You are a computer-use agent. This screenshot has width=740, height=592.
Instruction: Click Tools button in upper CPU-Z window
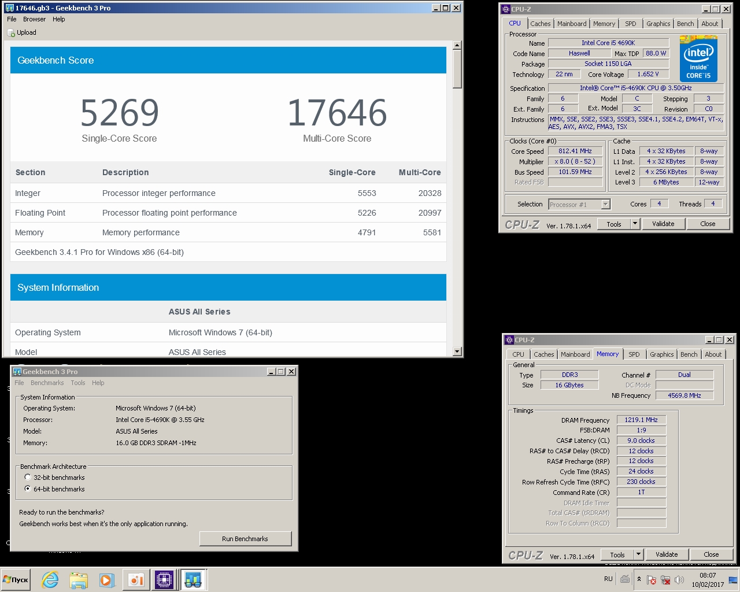click(614, 224)
